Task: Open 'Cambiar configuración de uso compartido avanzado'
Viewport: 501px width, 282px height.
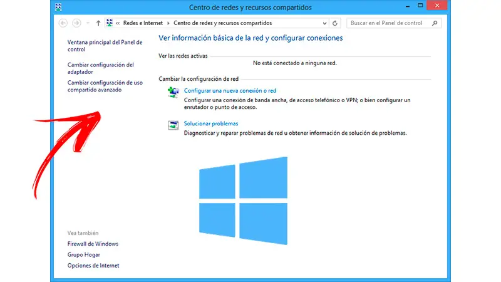Action: tap(105, 86)
